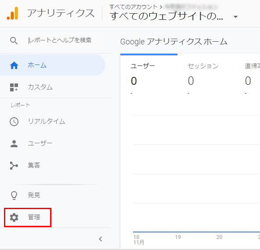Click the 20 date axis label

click(219, 237)
